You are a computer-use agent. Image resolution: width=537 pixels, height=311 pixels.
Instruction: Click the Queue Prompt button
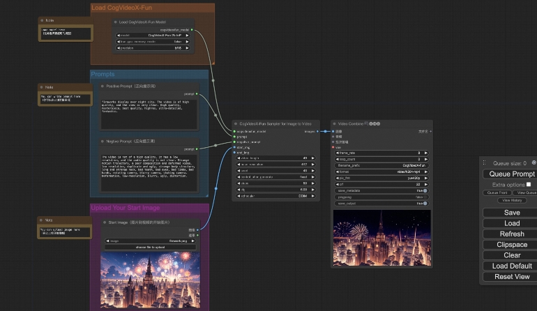[511, 174]
